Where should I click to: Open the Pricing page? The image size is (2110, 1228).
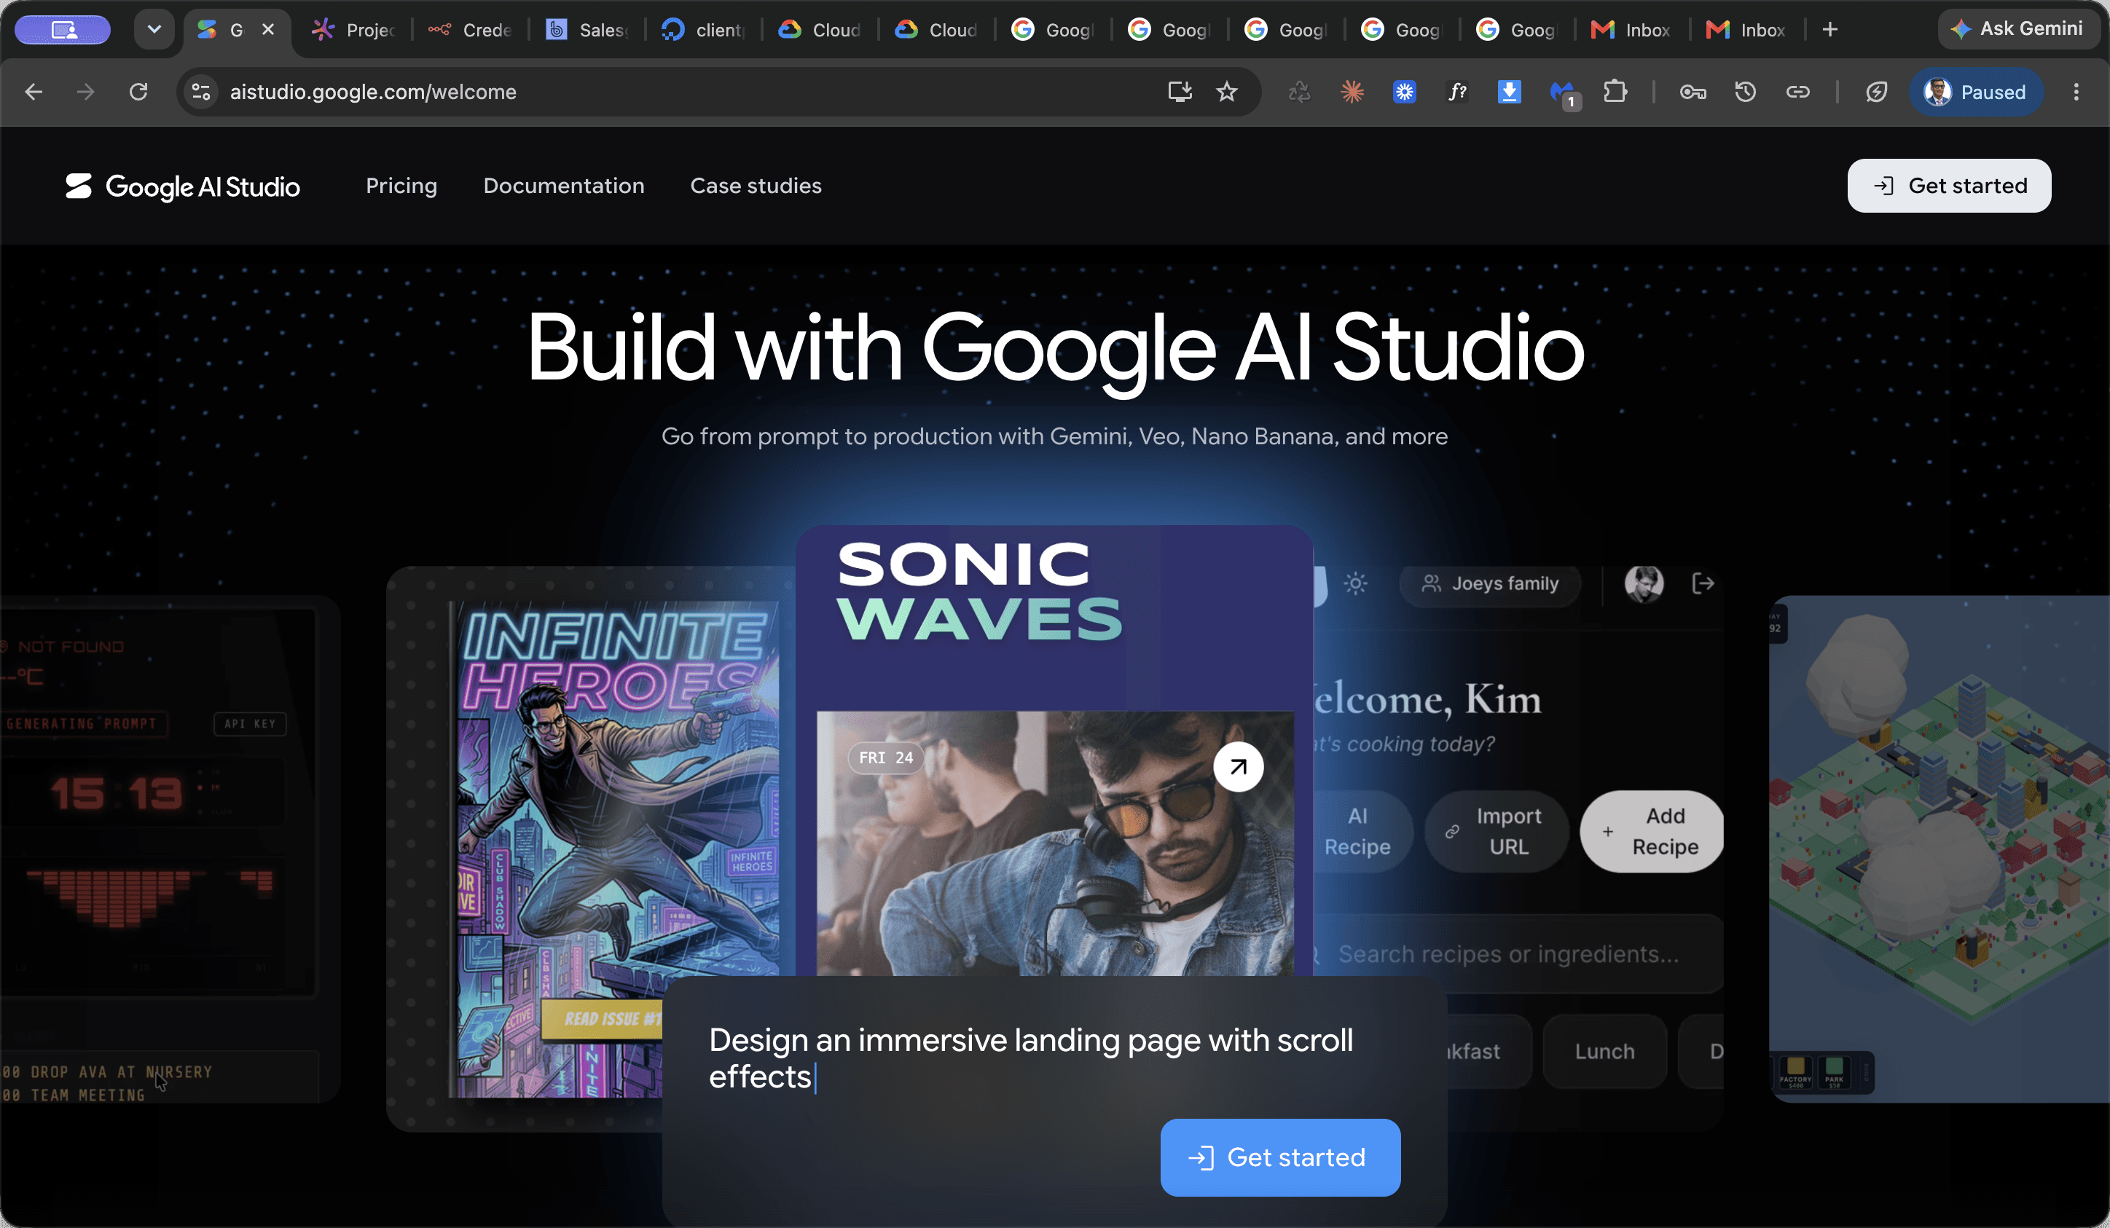(401, 186)
